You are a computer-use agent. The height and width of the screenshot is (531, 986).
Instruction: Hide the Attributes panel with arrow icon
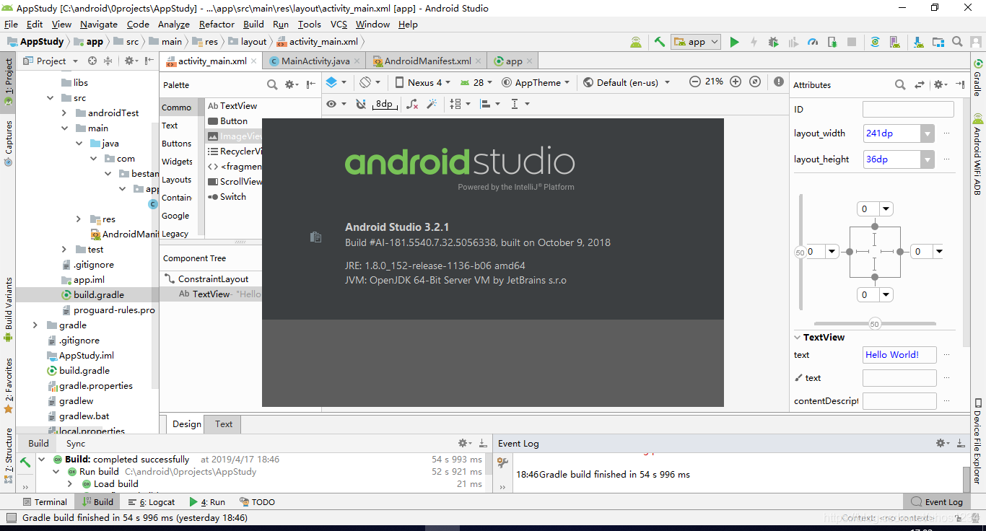coord(960,84)
